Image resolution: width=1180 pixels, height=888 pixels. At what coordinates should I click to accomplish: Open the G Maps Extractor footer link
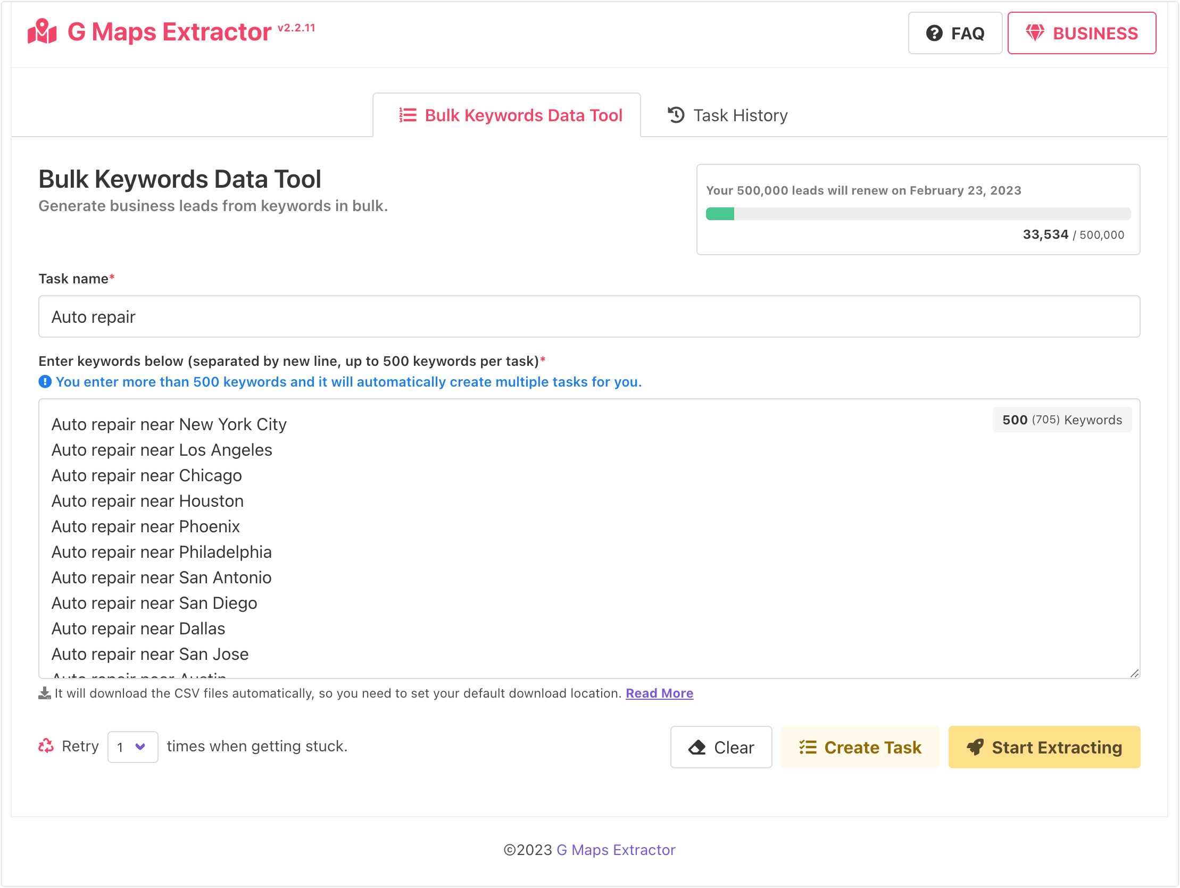point(616,850)
